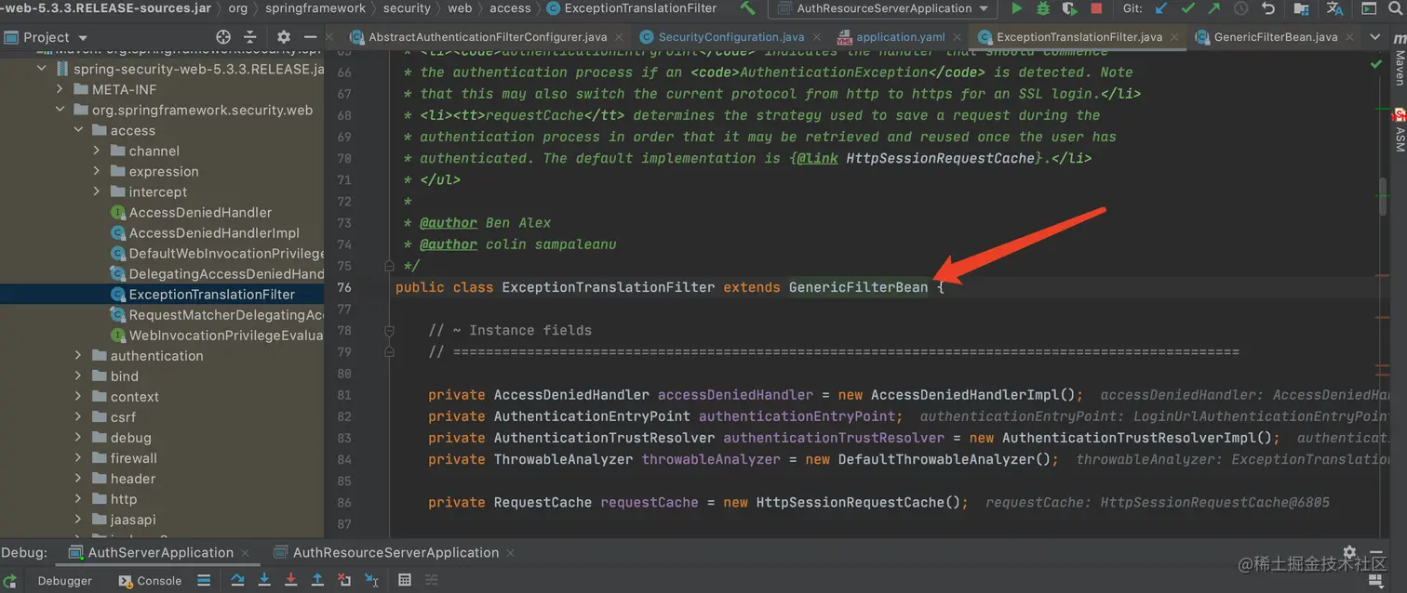Expand the csrf folder

point(79,416)
